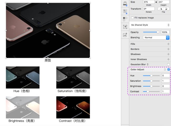Select the Saturation example image
The image size is (171, 126).
[x=73, y=78]
